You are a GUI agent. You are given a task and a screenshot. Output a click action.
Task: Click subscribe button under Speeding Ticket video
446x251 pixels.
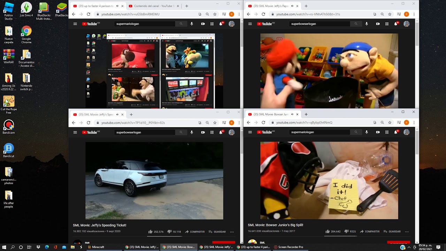223,242
